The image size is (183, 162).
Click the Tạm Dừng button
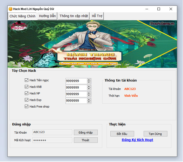(x=155, y=134)
